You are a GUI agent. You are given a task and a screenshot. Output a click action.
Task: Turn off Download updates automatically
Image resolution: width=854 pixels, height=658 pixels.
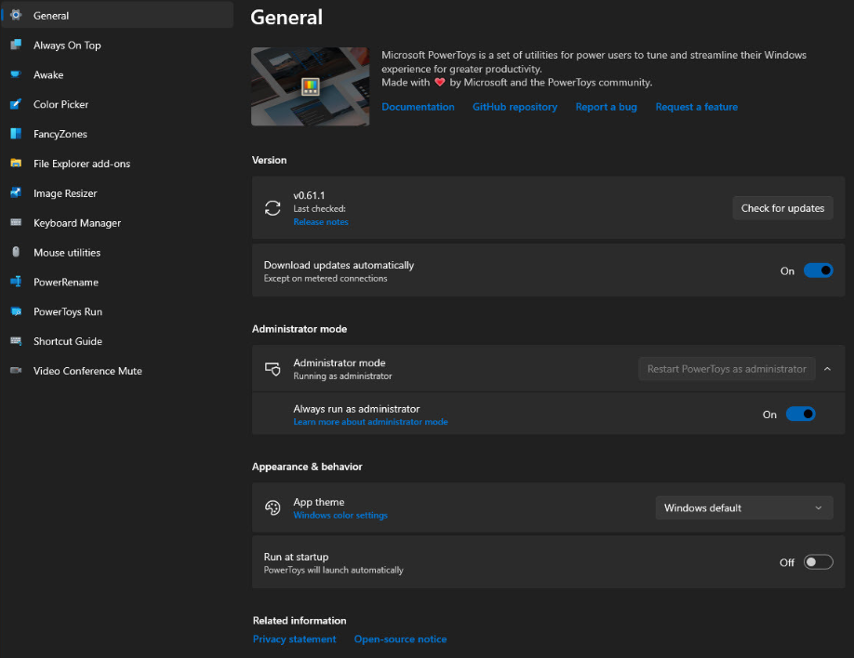pos(818,270)
